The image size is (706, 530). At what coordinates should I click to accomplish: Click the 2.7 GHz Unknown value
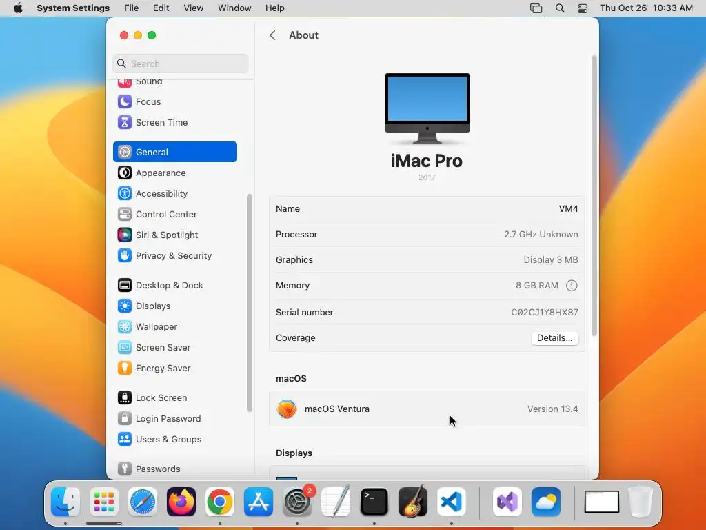[x=541, y=235]
